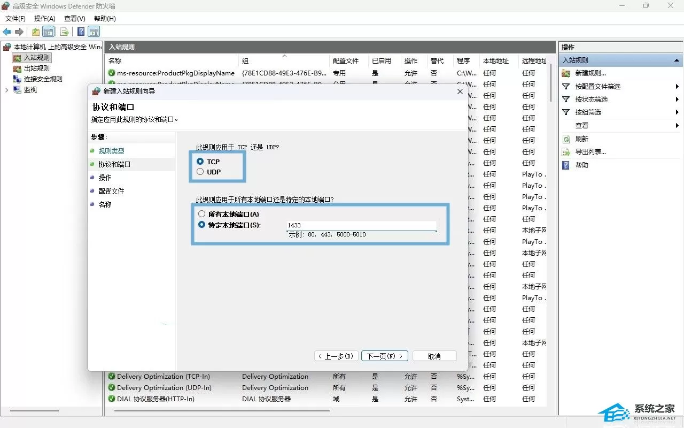This screenshot has height=428, width=684.
Task: Click green check icon of Delivery Optimization (TCP-In)
Action: [x=112, y=377]
